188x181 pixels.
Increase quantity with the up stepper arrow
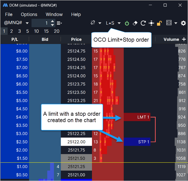tap(52, 21)
